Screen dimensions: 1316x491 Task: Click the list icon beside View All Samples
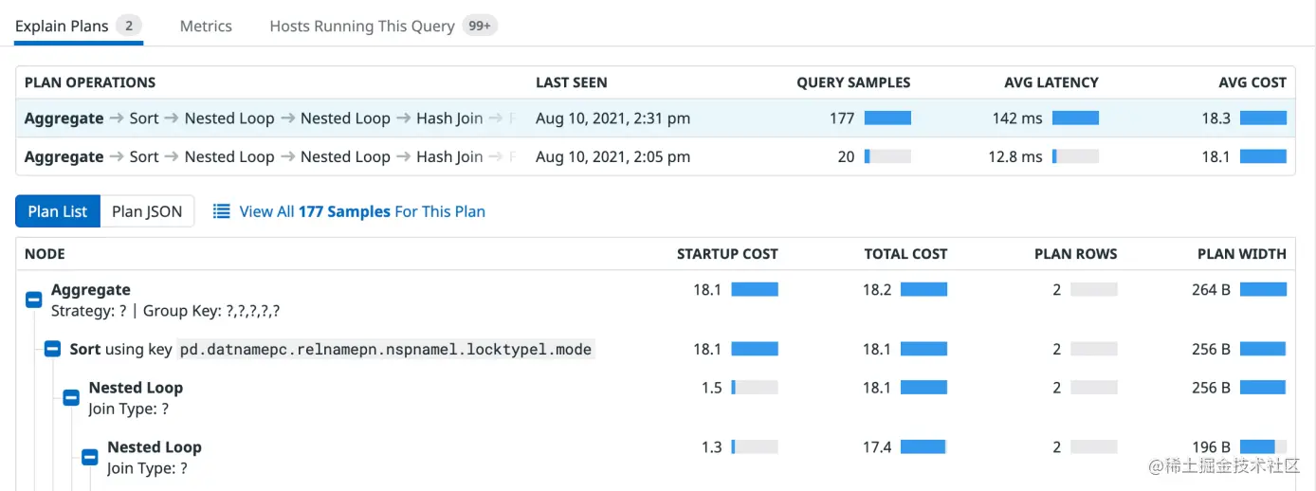[x=222, y=211]
